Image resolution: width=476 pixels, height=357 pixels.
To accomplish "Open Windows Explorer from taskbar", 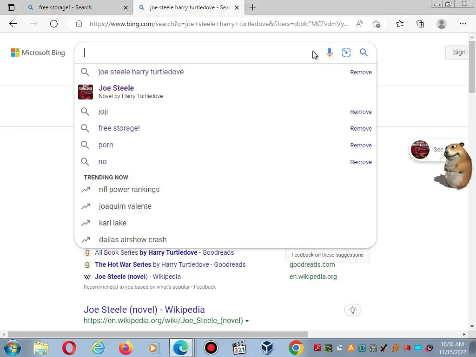I will coord(41,348).
